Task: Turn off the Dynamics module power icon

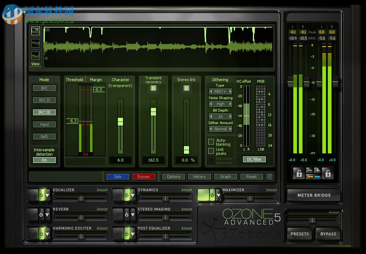Action: click(x=127, y=195)
